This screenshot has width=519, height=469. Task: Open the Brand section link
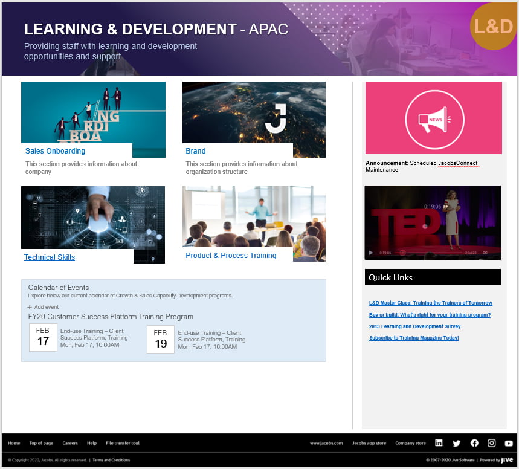click(x=196, y=151)
